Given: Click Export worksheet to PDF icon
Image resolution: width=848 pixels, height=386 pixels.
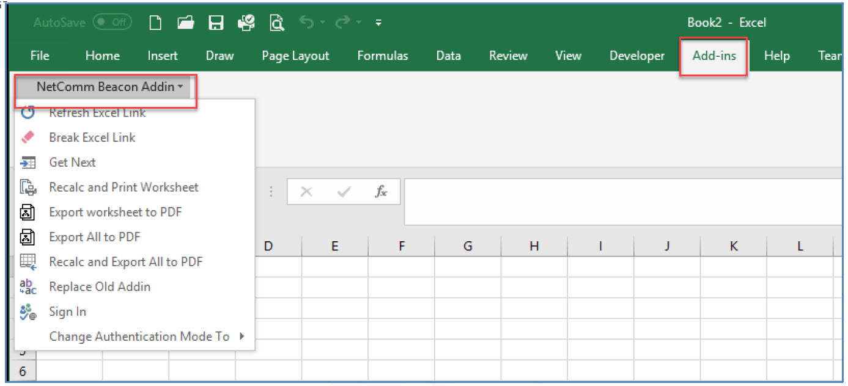Looking at the screenshot, I should pos(28,213).
